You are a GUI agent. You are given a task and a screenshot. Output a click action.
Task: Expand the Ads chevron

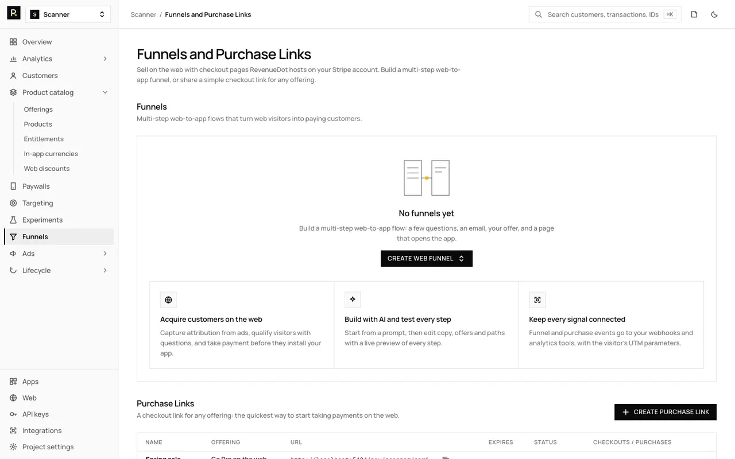[x=105, y=254]
